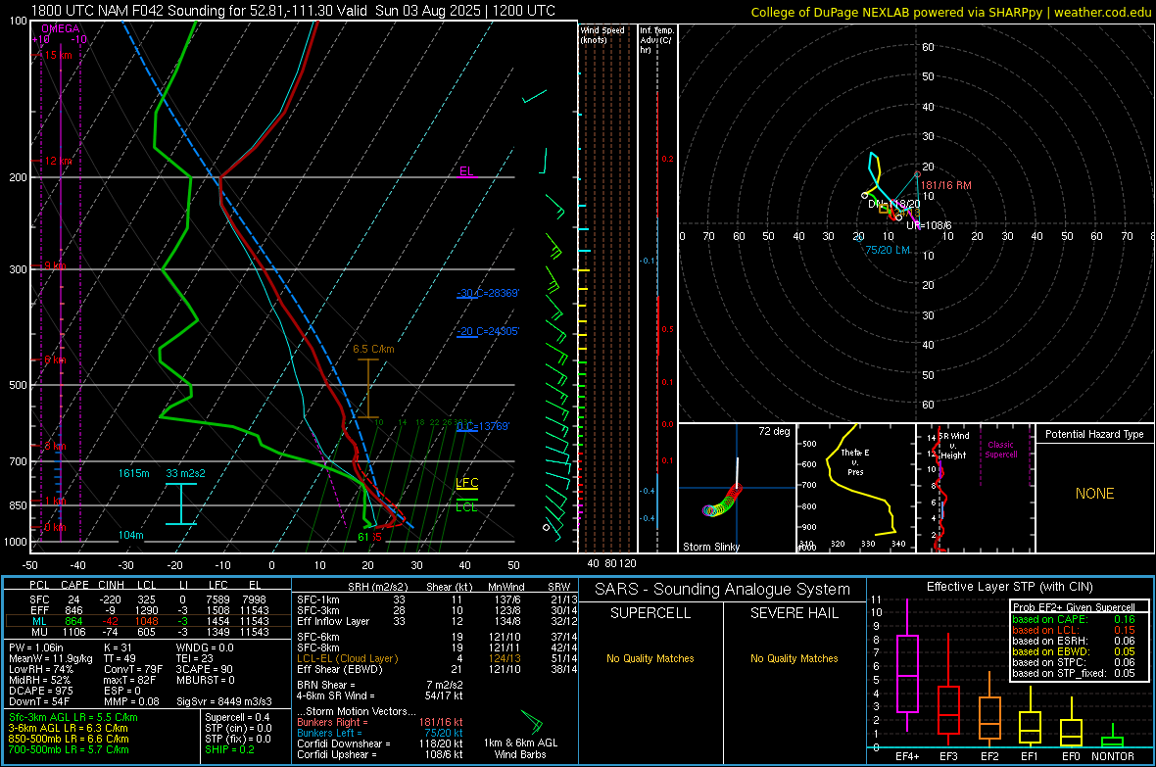
Task: Click the SigSvr = 8449 m3/s3 value
Action: click(x=224, y=701)
